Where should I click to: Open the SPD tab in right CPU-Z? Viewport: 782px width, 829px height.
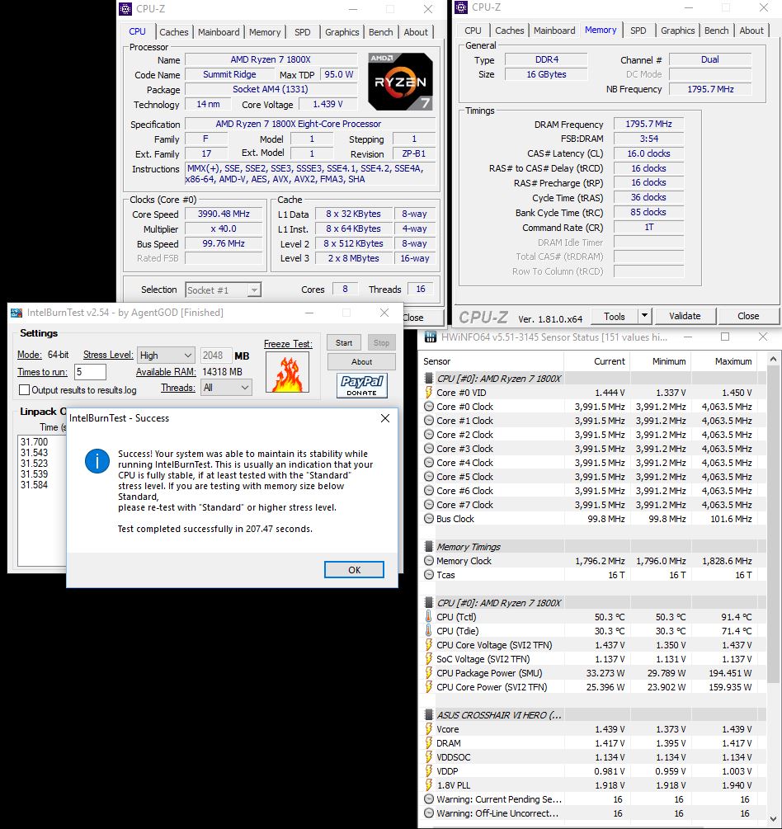pyautogui.click(x=638, y=31)
